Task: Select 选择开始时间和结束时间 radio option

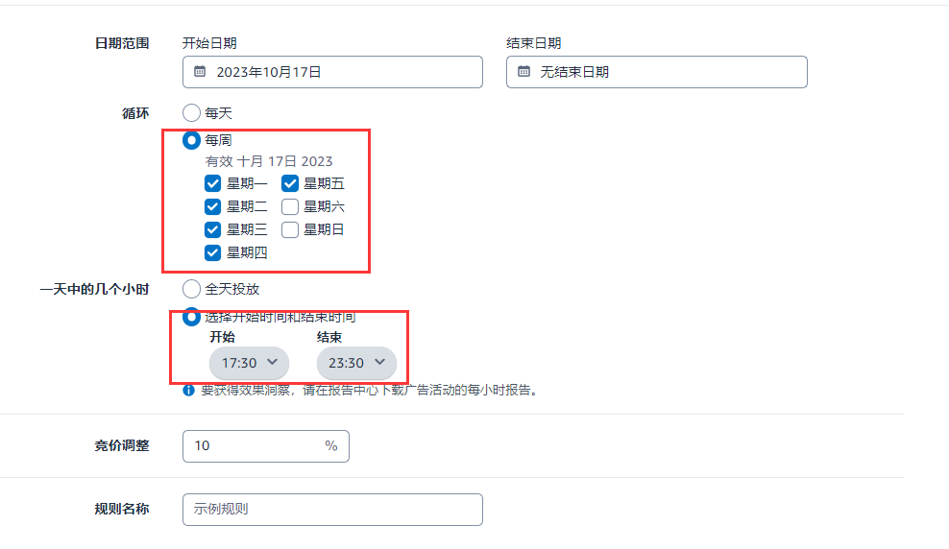Action: coord(191,317)
